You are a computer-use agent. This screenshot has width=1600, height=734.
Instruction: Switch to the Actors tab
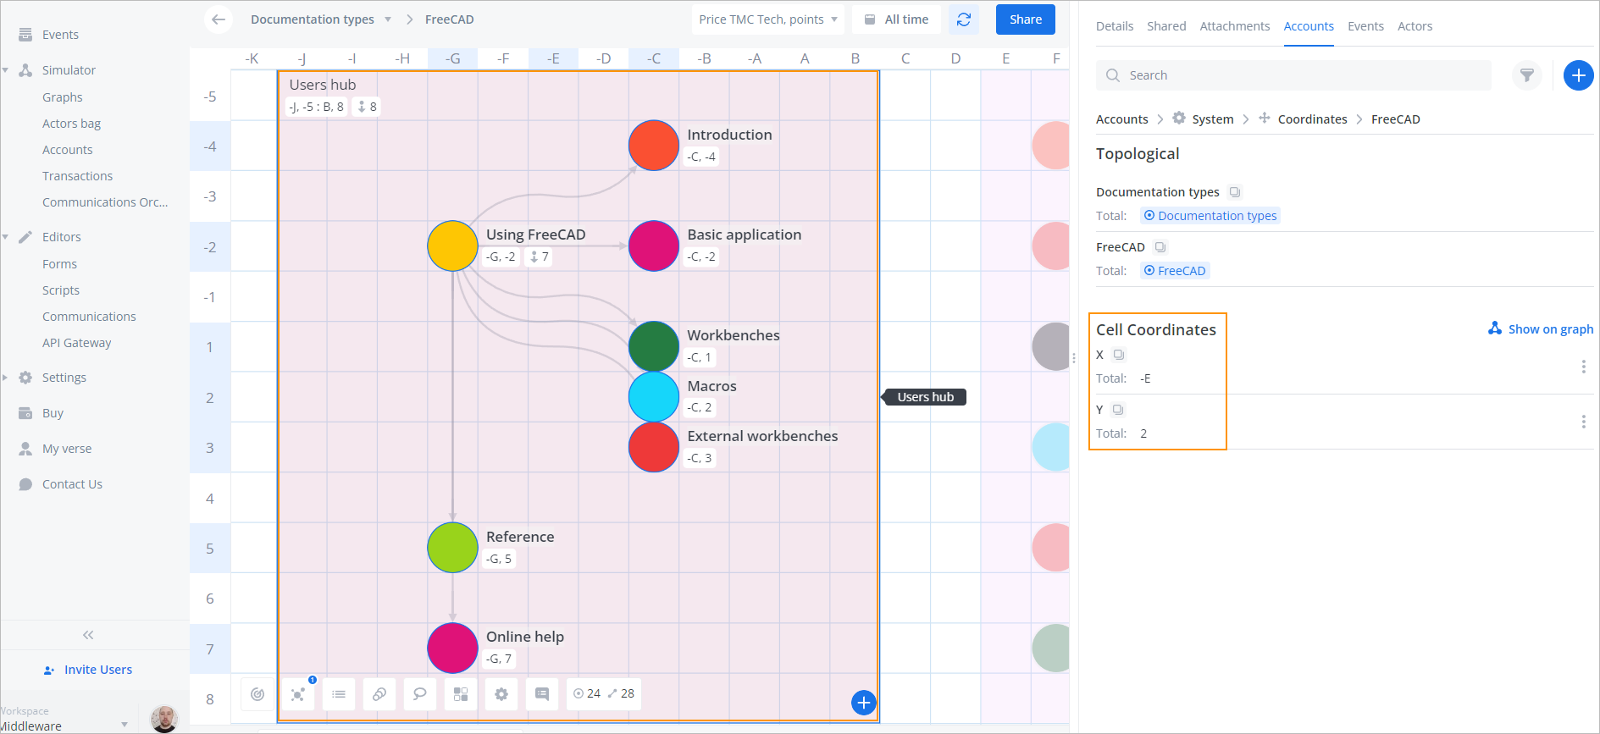pos(1415,26)
